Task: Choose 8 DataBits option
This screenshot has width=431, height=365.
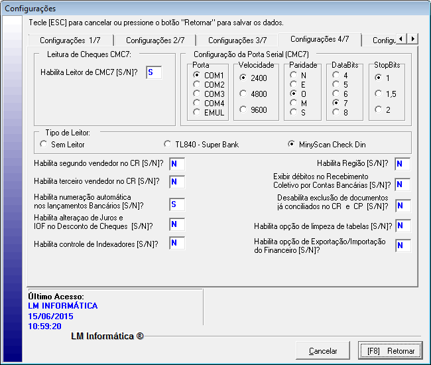Action: 336,113
